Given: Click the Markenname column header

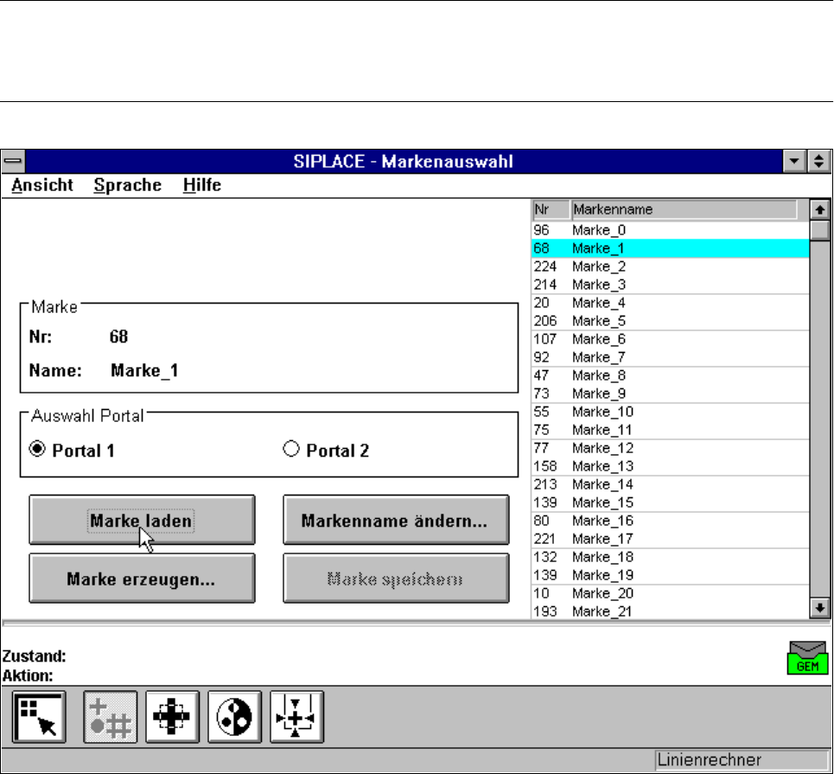Looking at the screenshot, I should 683,209.
